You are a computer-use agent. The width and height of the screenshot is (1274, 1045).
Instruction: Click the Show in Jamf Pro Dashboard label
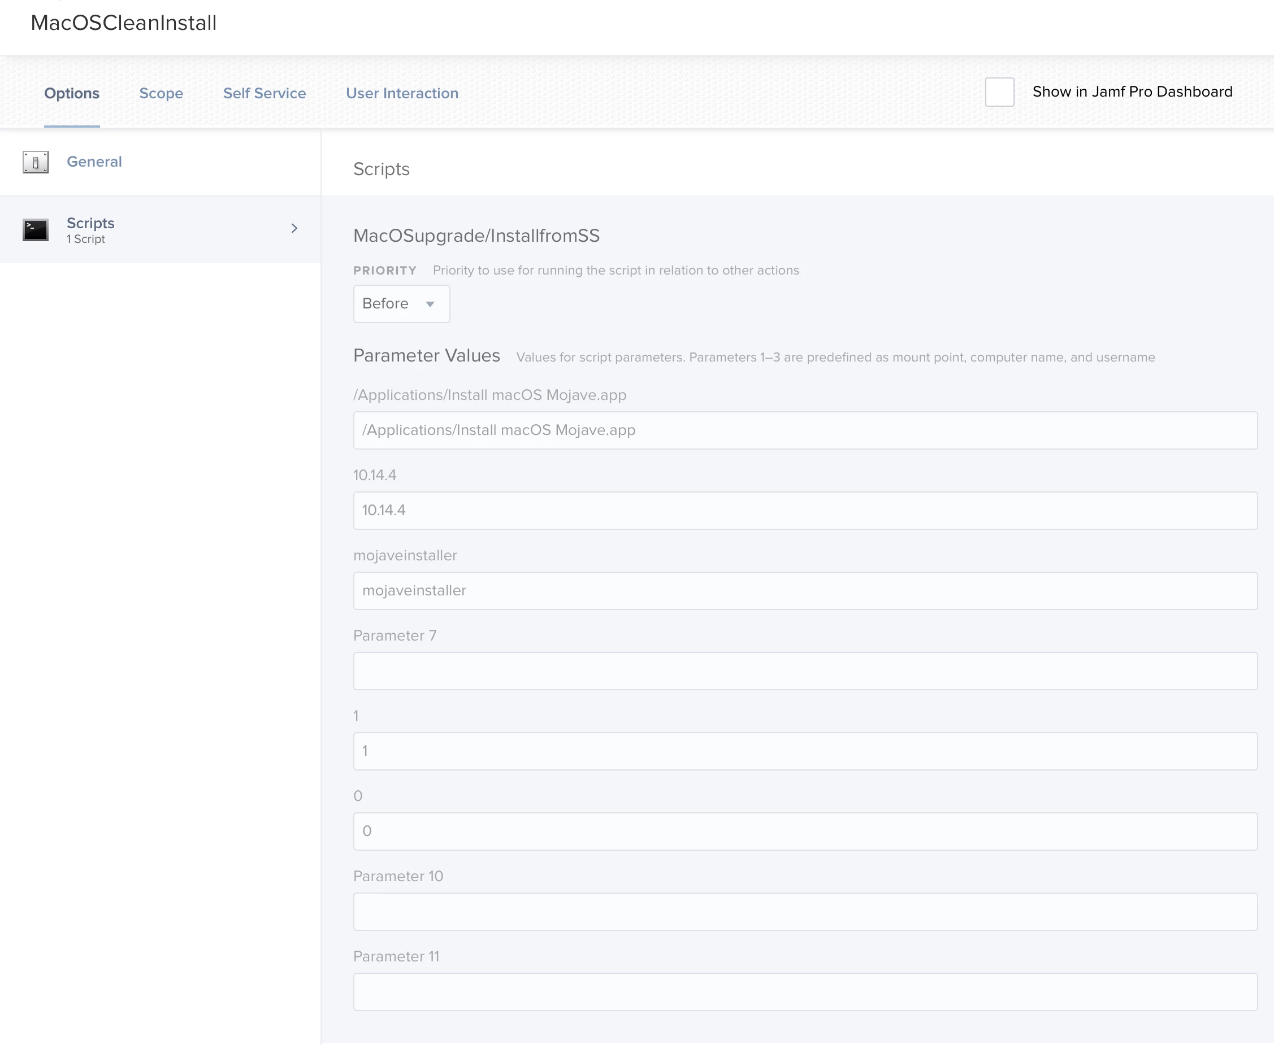pos(1133,92)
